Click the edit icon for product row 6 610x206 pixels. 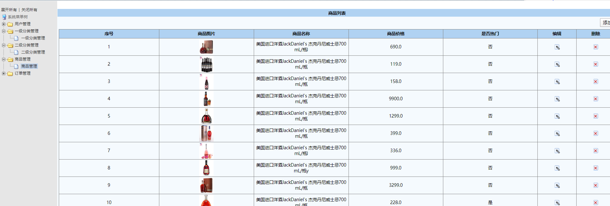(x=557, y=134)
